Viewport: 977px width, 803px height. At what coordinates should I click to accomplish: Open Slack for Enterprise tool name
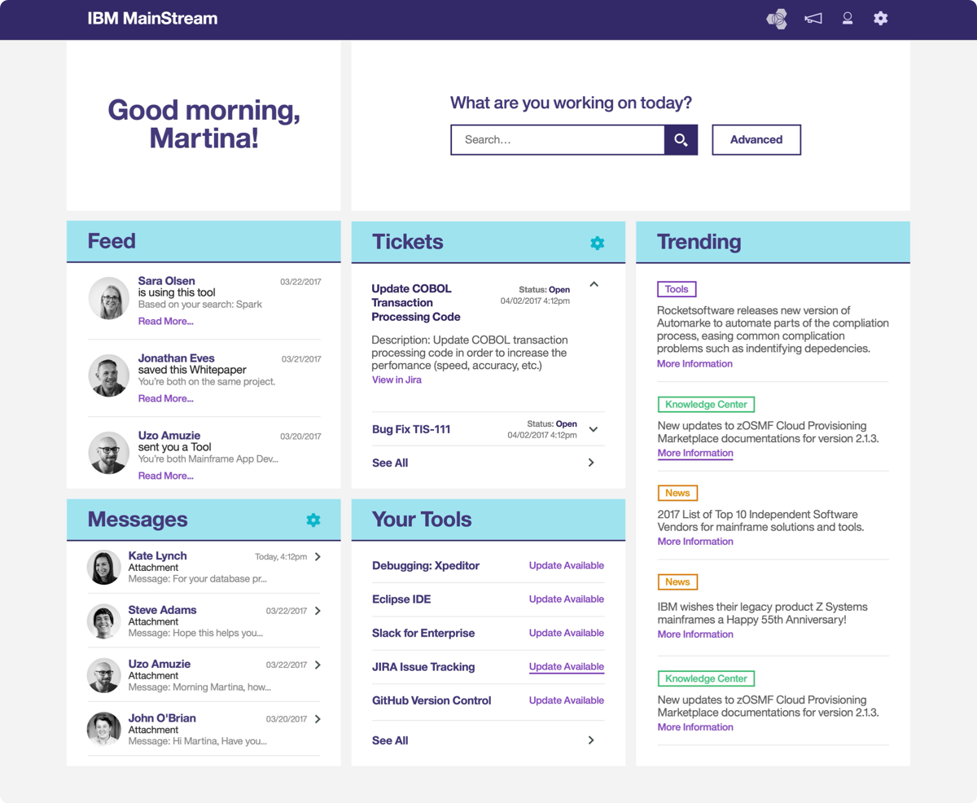tap(423, 633)
